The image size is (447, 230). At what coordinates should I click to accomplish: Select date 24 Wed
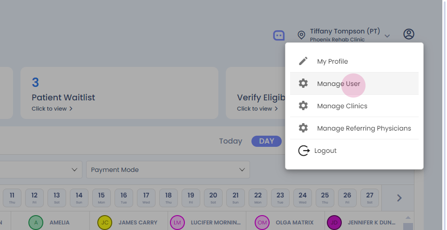(x=303, y=198)
